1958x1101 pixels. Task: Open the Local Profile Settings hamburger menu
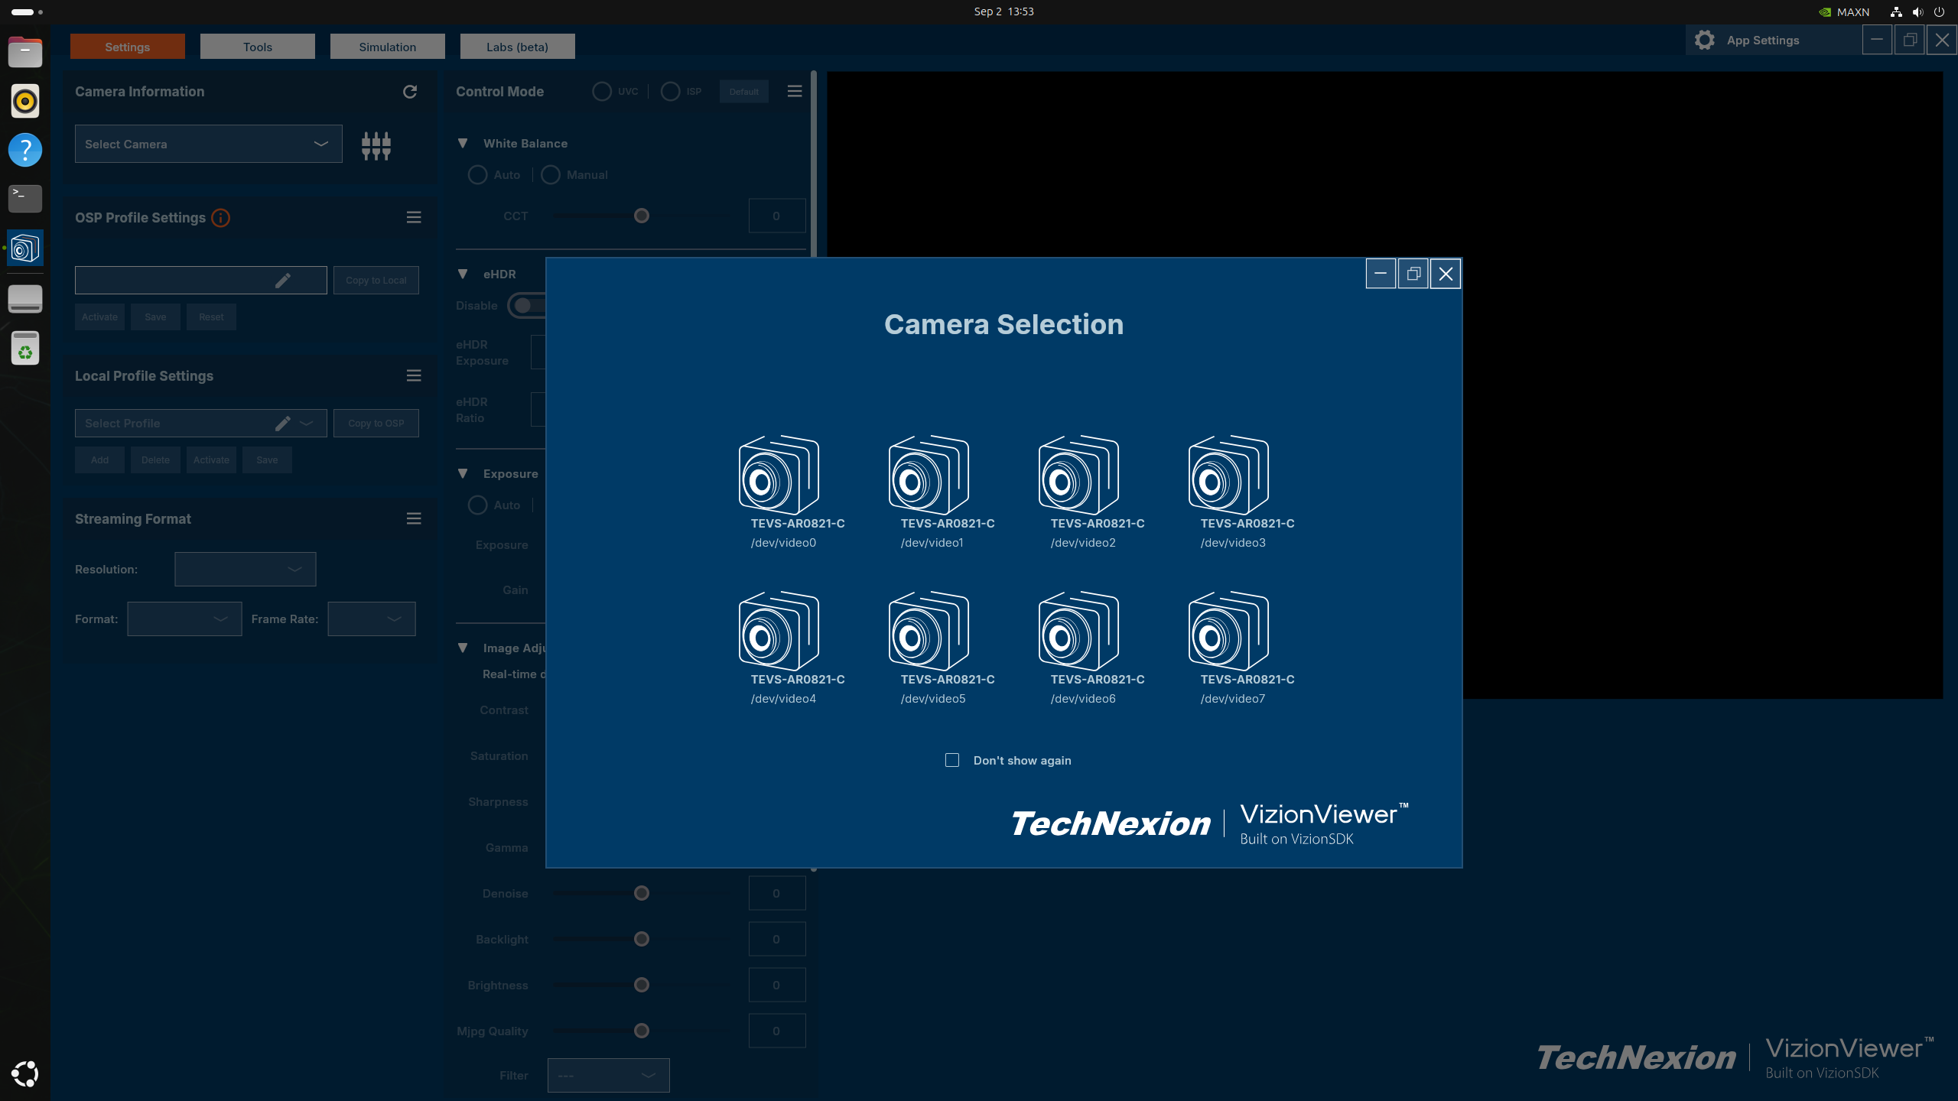pyautogui.click(x=414, y=375)
